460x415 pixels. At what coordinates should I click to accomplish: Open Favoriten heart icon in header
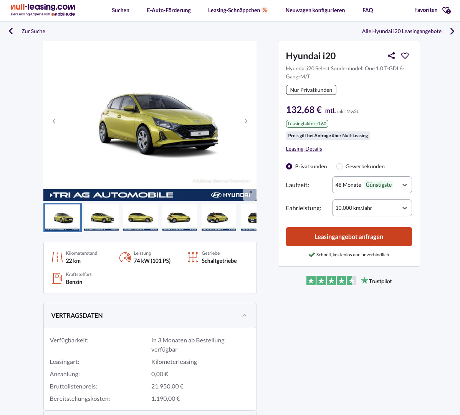click(x=446, y=10)
